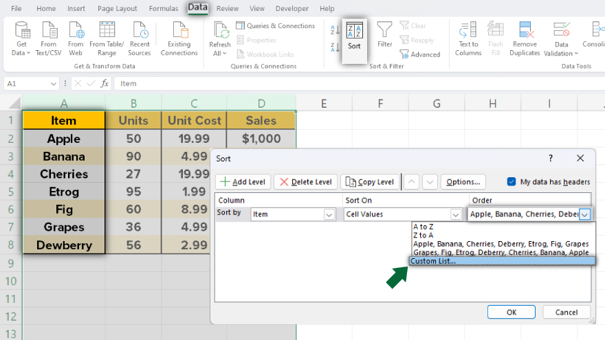Open Recent Sources
Viewport: 605px width, 340px height.
coord(140,39)
